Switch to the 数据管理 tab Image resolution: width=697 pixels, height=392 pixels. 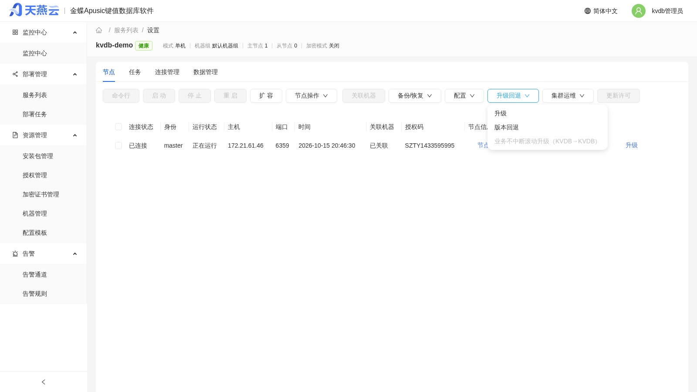pyautogui.click(x=206, y=72)
